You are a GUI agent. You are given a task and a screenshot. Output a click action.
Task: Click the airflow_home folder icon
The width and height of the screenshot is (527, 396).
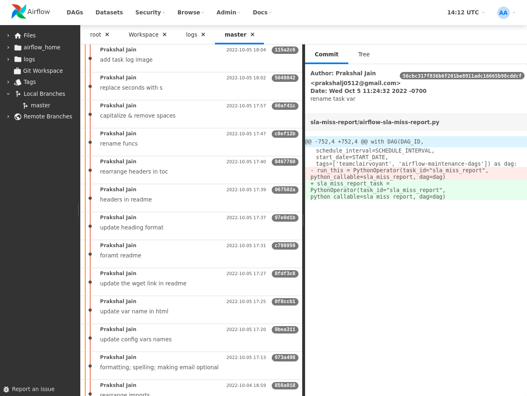pyautogui.click(x=18, y=47)
